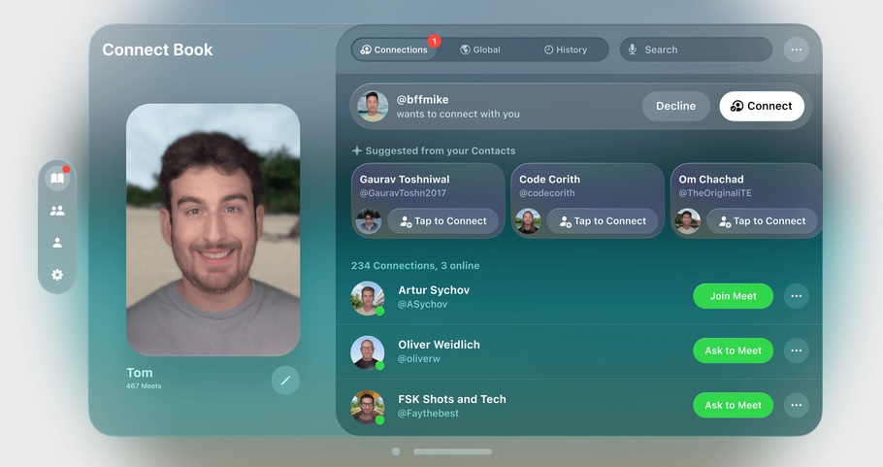
Task: Join Meet with Artur Sychov
Action: tap(733, 296)
